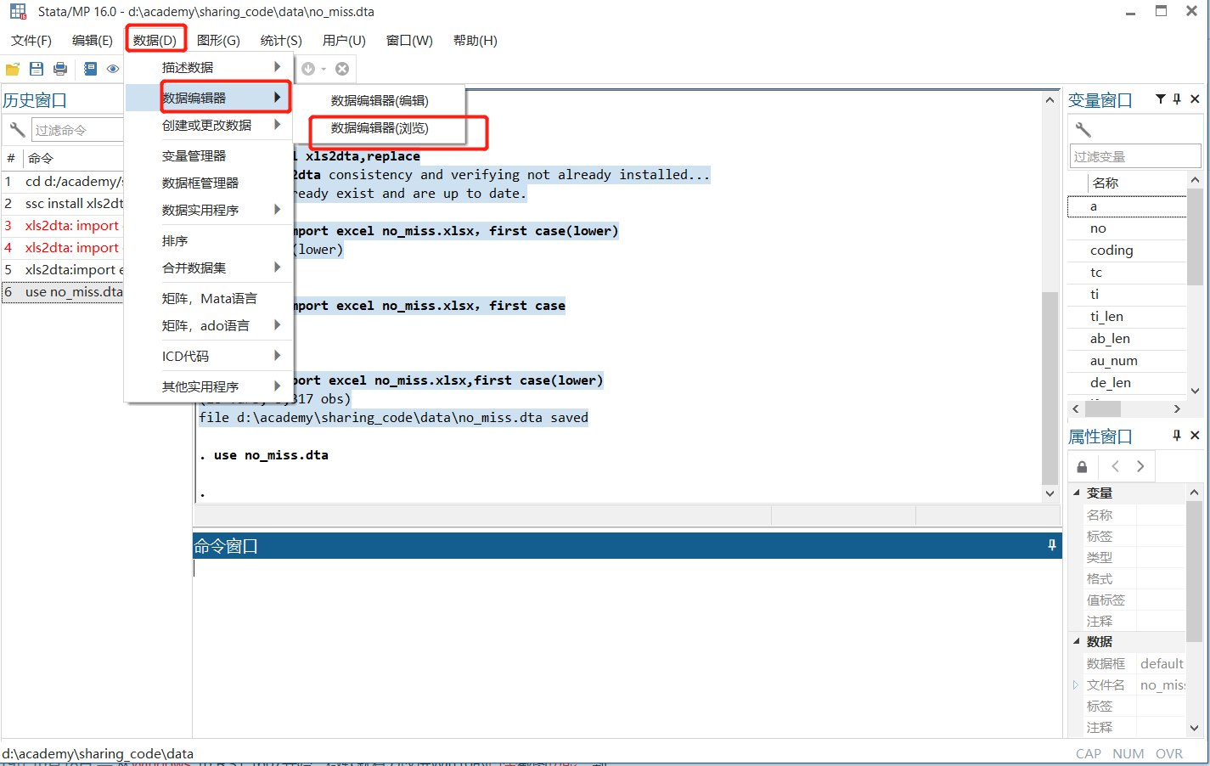The image size is (1210, 766).
Task: Click the Print toolbar icon
Action: pyautogui.click(x=59, y=69)
